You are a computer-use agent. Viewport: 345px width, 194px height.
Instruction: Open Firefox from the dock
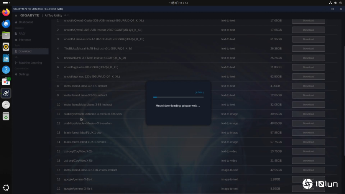[x=6, y=12]
